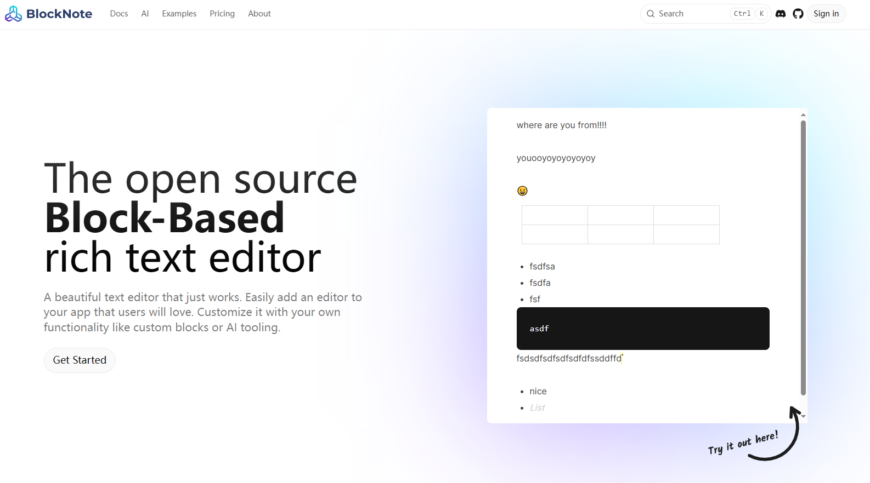This screenshot has width=870, height=483.
Task: Open the Docs menu item
Action: click(118, 14)
